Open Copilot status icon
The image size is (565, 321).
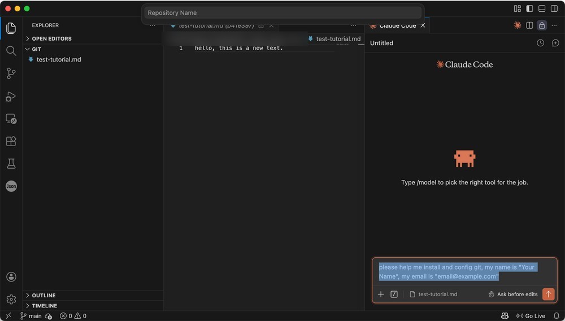coord(505,316)
